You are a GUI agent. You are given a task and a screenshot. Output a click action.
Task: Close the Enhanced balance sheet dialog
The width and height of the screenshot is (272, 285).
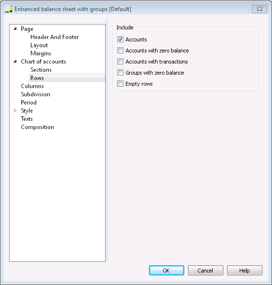click(259, 9)
